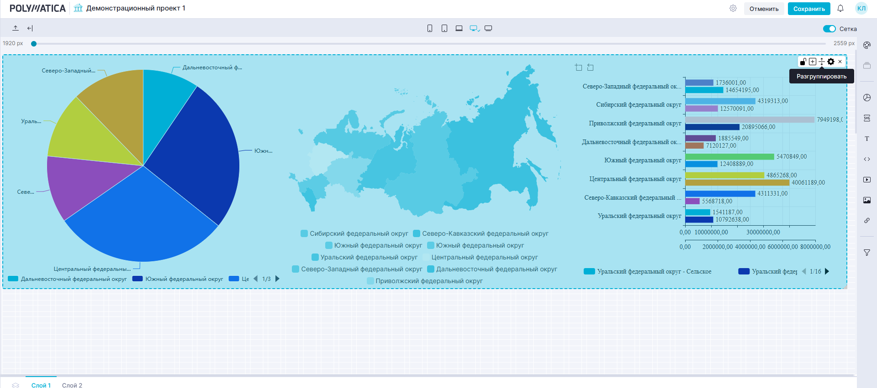The image size is (877, 388).
Task: Select the Слой 1 layer tab
Action: [x=41, y=385]
